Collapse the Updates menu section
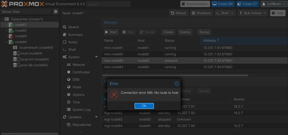288x135 pixels. [x=96, y=117]
